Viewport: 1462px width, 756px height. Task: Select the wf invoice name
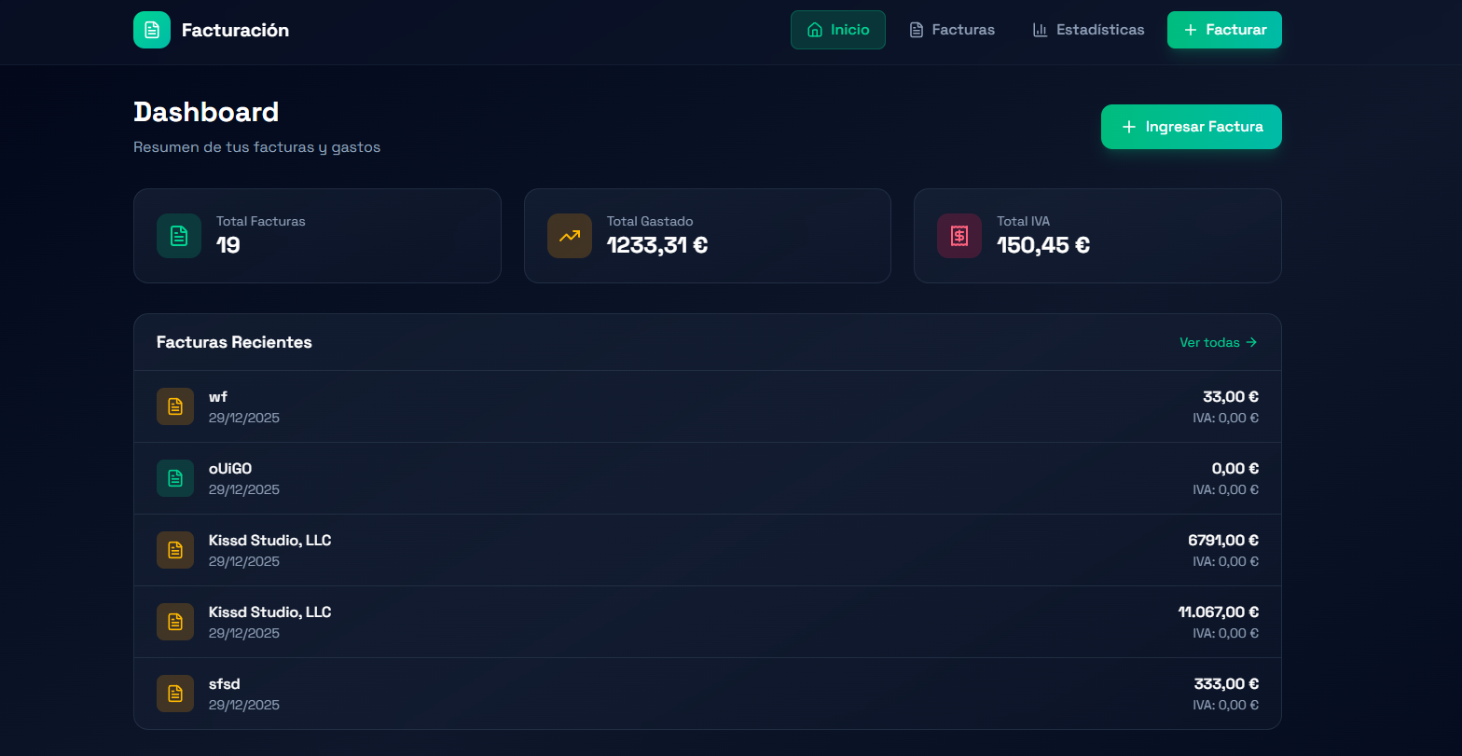point(218,397)
